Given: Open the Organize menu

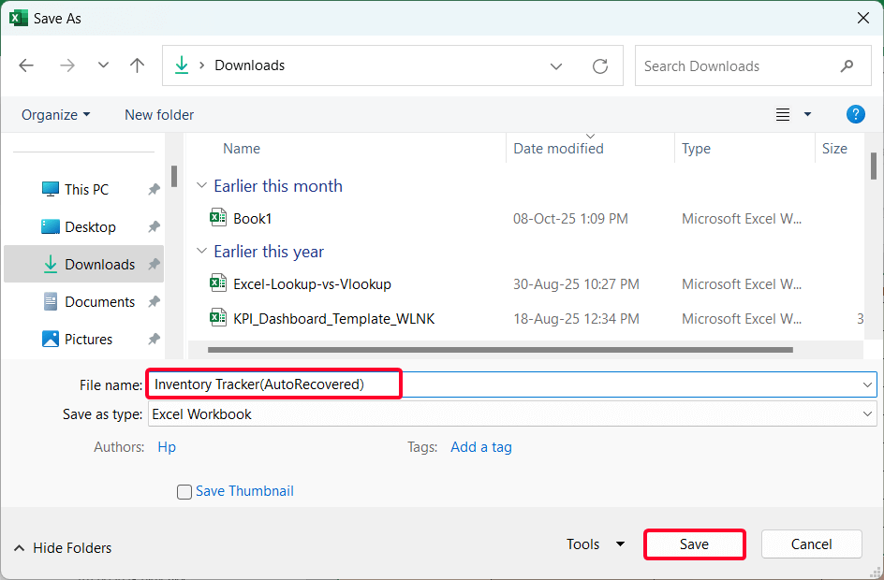Looking at the screenshot, I should pos(55,114).
